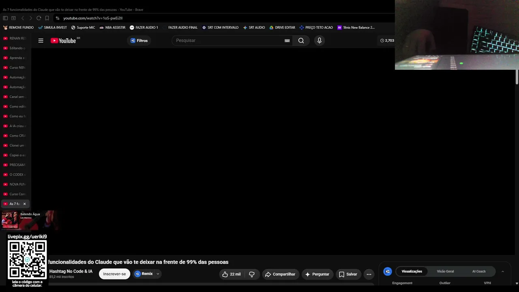Open the NBA ASSISTIR bookmark

click(x=112, y=28)
